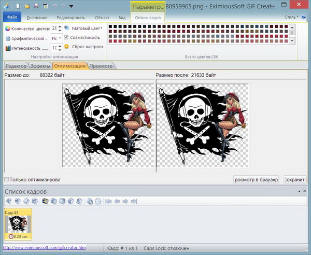Click the Сброс настроек gear icon
Image resolution: width=311 pixels, height=255 pixels.
point(67,47)
